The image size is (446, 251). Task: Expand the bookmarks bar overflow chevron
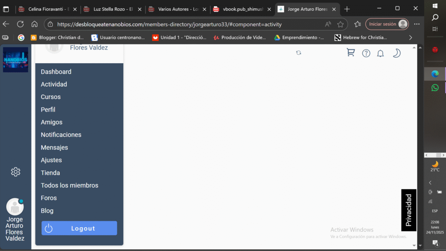(410, 37)
